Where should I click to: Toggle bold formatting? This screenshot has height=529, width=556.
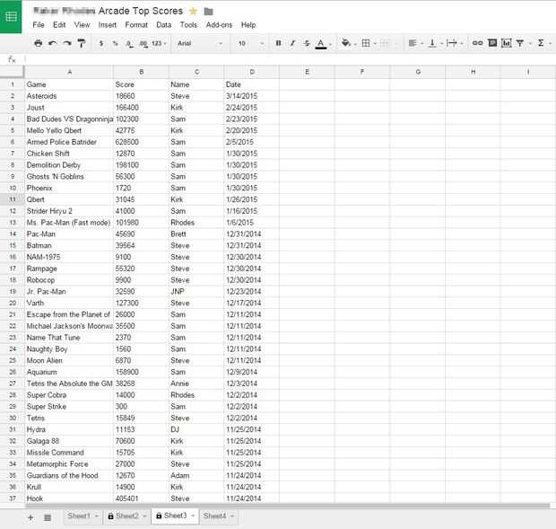tap(278, 43)
